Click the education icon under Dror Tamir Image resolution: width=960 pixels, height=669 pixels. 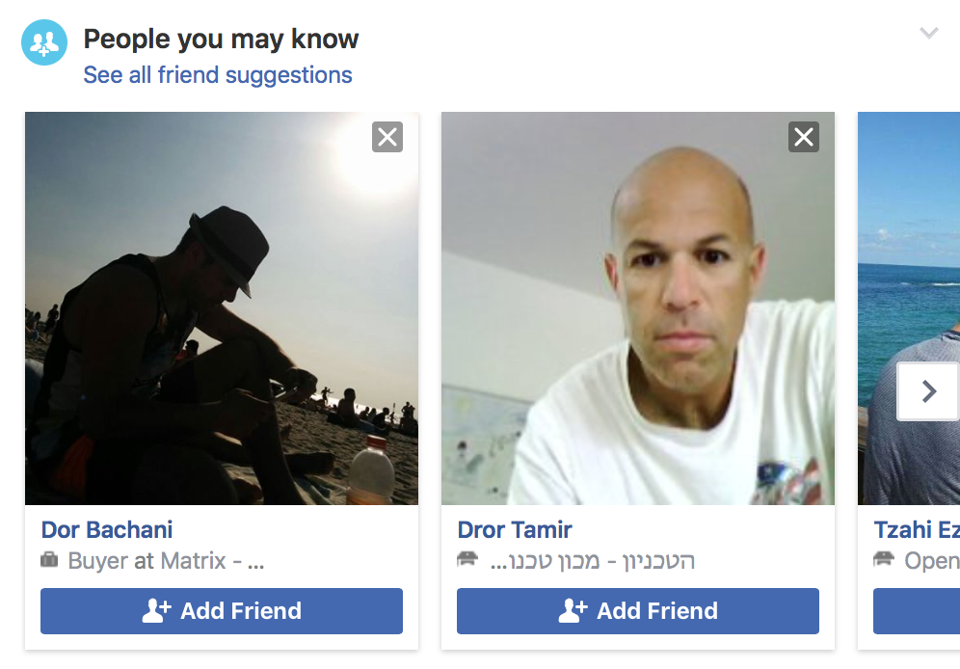tap(467, 559)
